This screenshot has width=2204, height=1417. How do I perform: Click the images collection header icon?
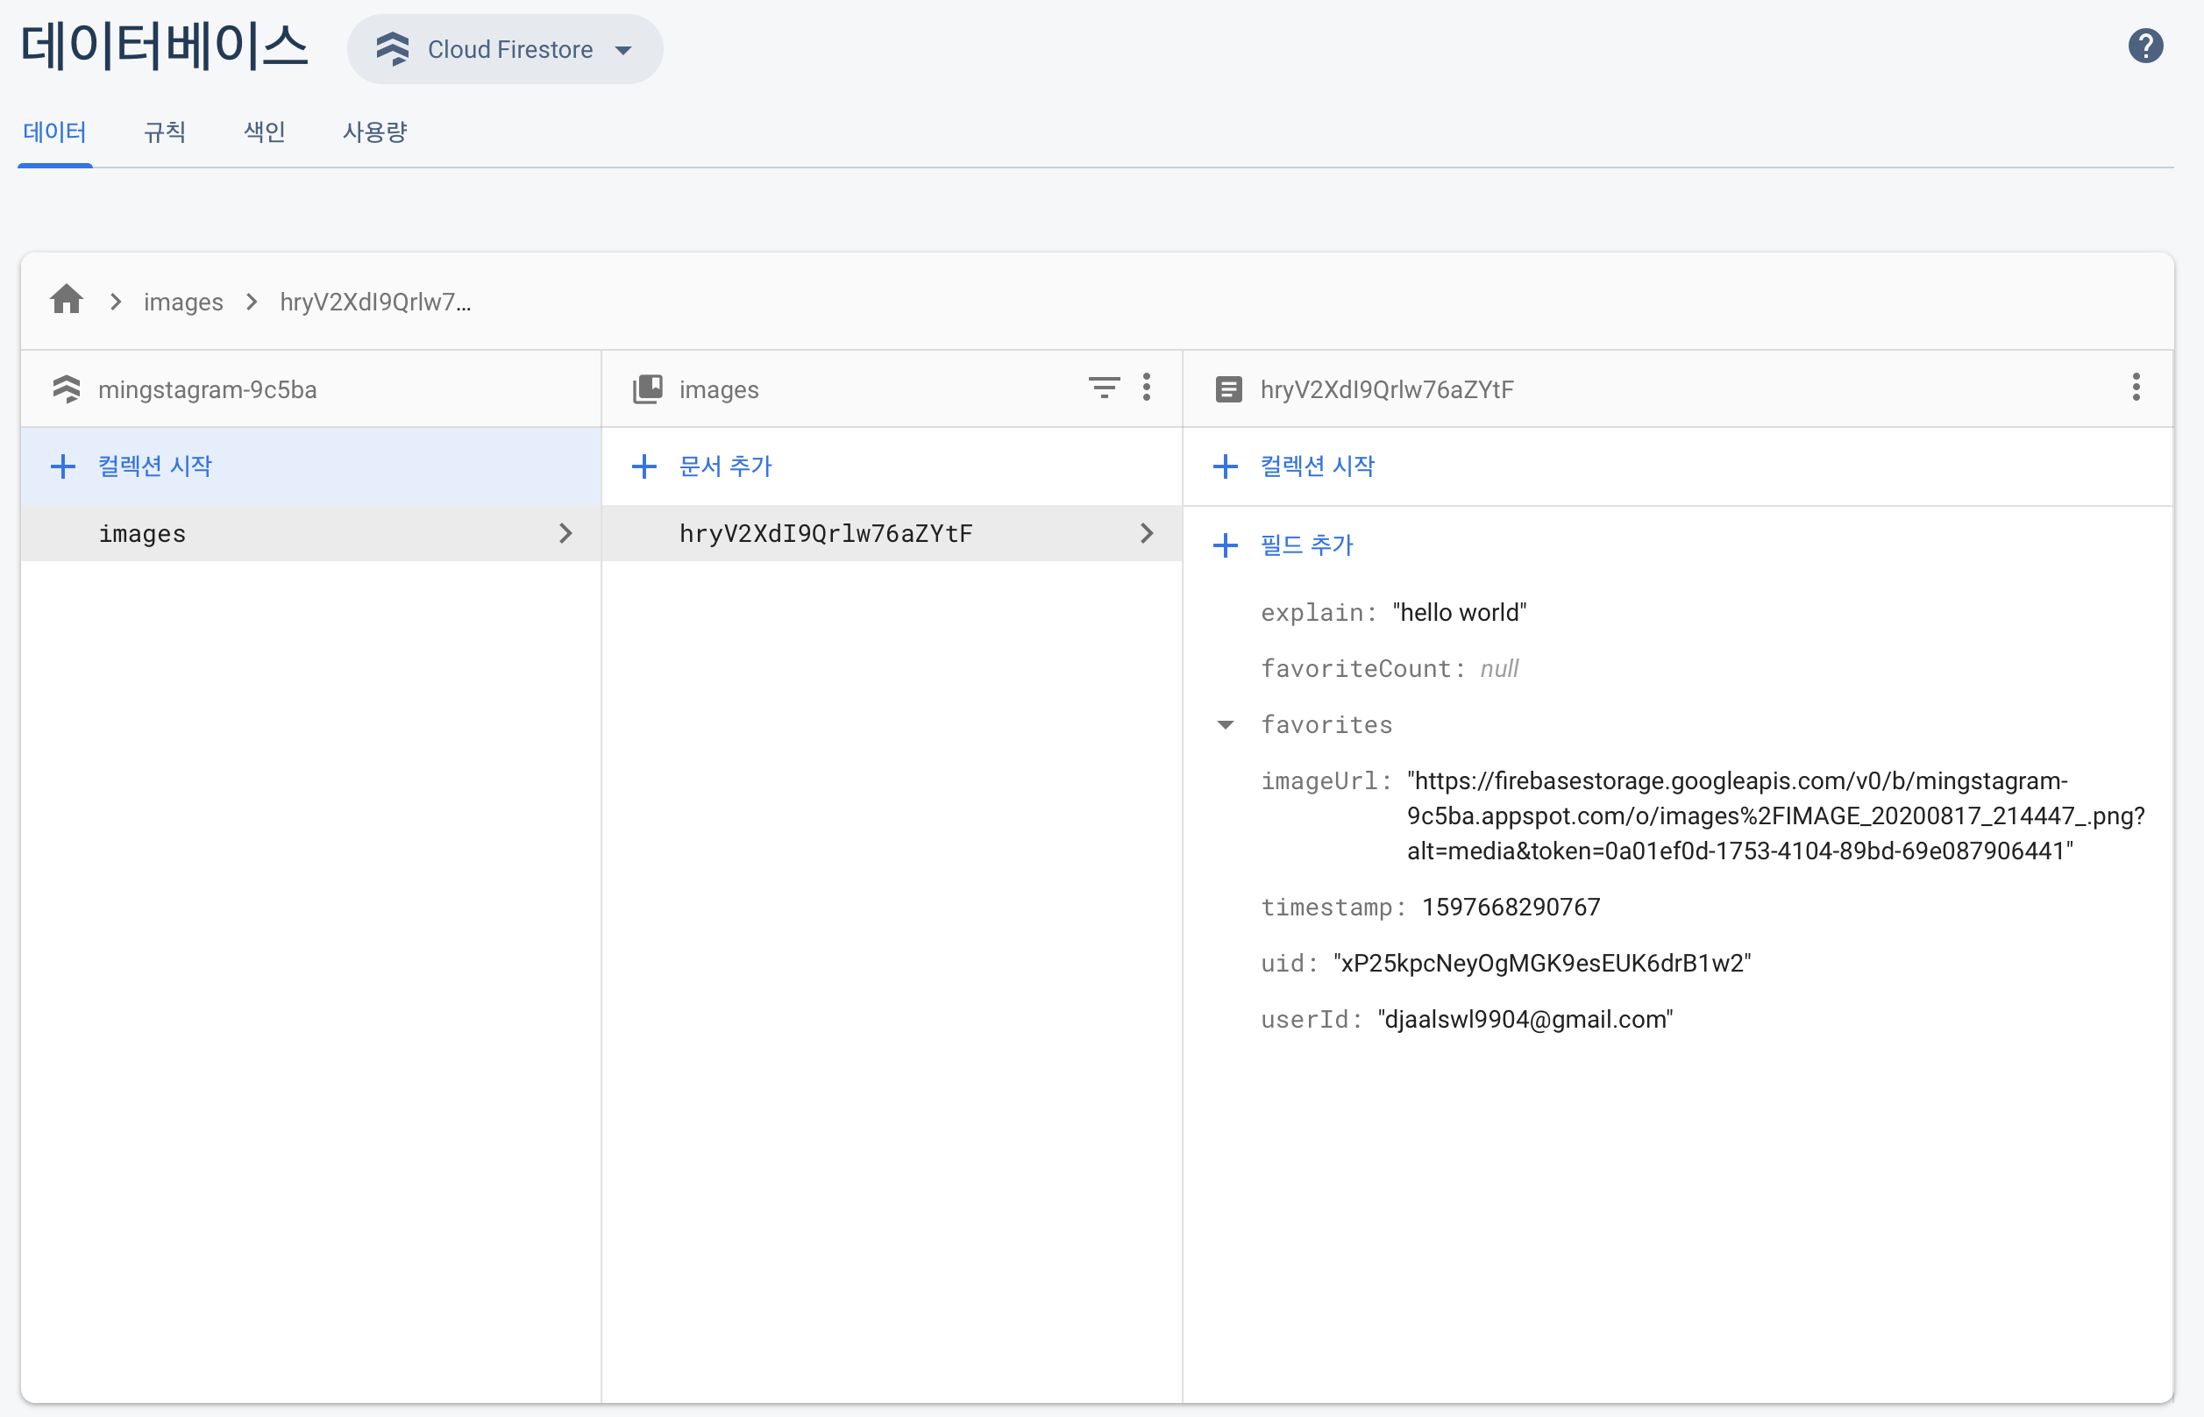point(648,389)
